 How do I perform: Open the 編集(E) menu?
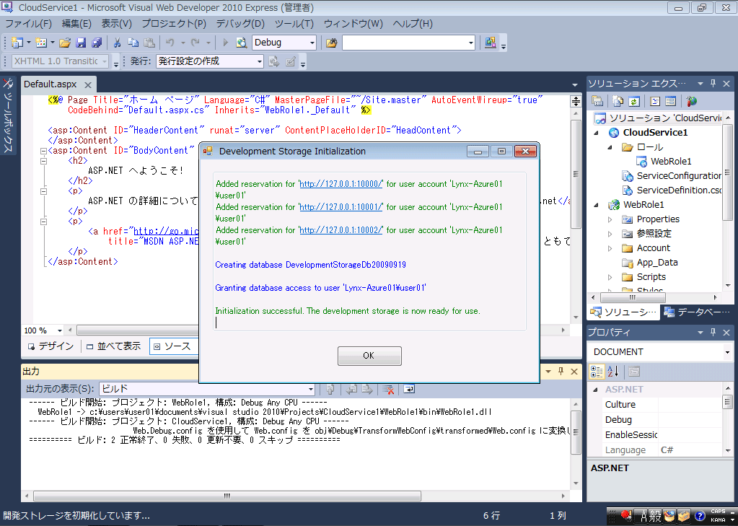(x=76, y=24)
